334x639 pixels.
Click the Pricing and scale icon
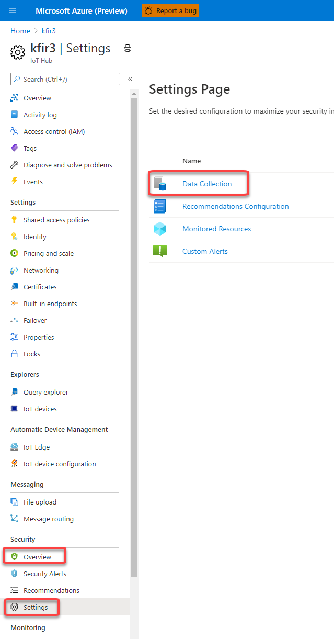tap(15, 253)
